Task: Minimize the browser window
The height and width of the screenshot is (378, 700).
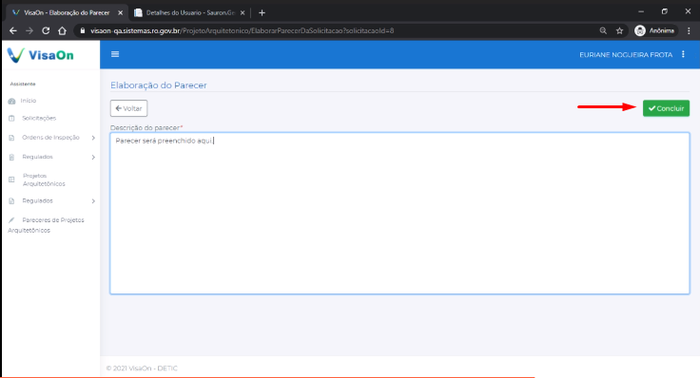Action: pos(641,11)
